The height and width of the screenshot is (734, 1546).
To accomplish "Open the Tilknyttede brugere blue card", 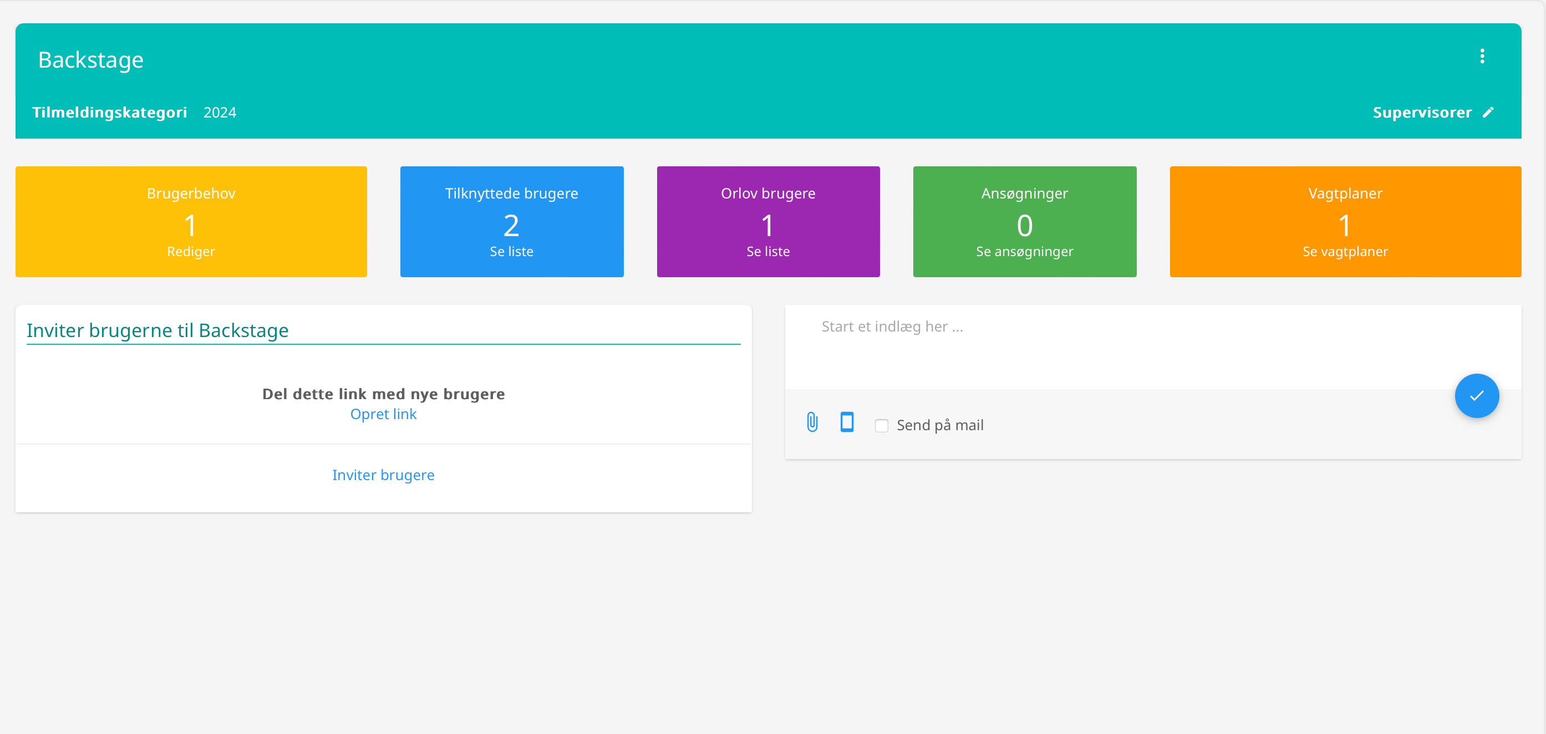I will (511, 221).
